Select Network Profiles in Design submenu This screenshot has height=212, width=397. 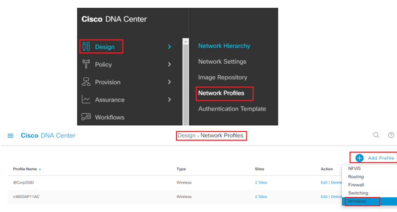221,93
